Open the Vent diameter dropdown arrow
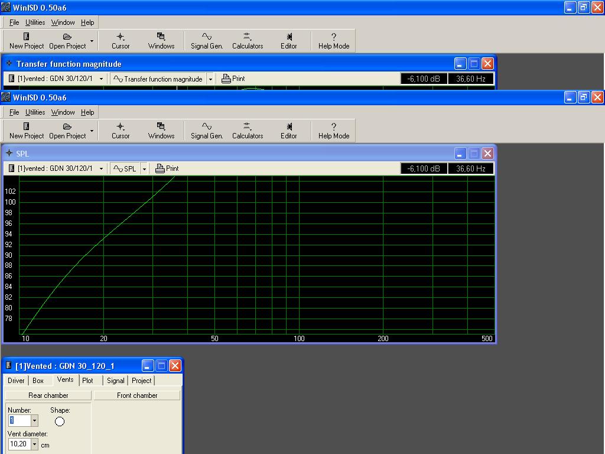 pyautogui.click(x=34, y=444)
